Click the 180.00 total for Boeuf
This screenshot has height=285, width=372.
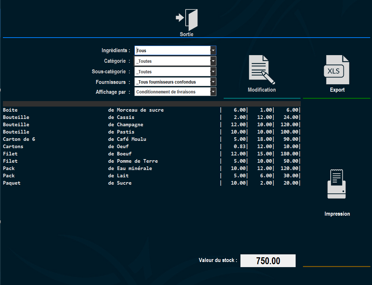(289, 154)
